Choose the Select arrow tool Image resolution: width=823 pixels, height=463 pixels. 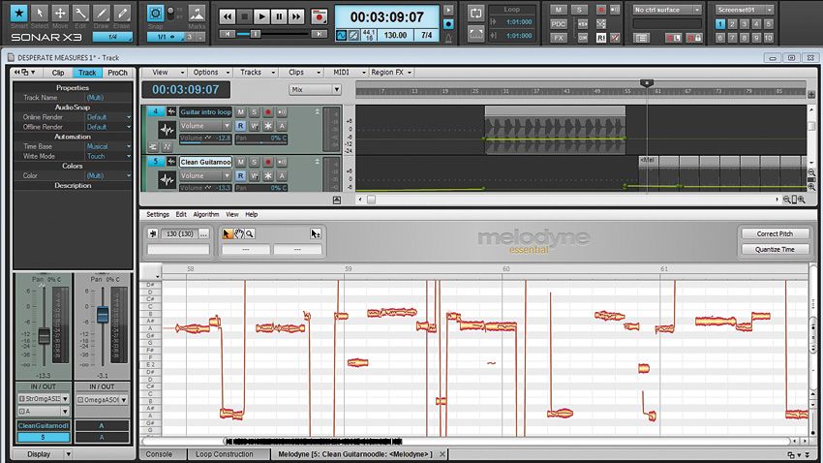point(40,14)
